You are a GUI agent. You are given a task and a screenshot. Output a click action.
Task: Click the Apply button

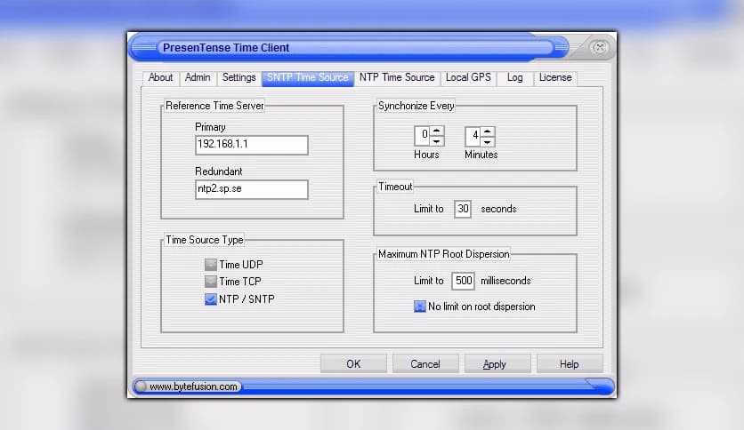click(x=497, y=363)
